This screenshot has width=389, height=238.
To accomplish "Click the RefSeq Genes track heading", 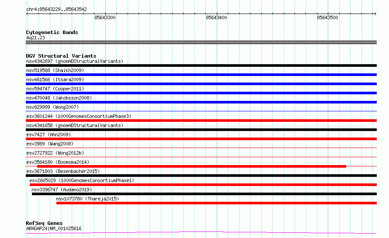I will tap(44, 223).
